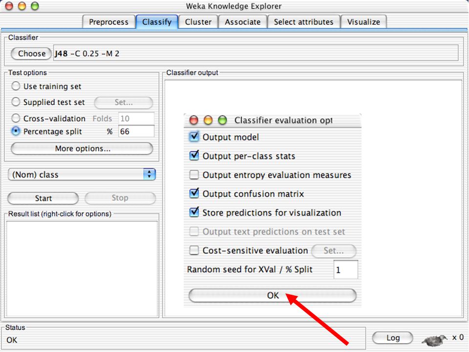Click the x 0 task counter

(x=458, y=337)
